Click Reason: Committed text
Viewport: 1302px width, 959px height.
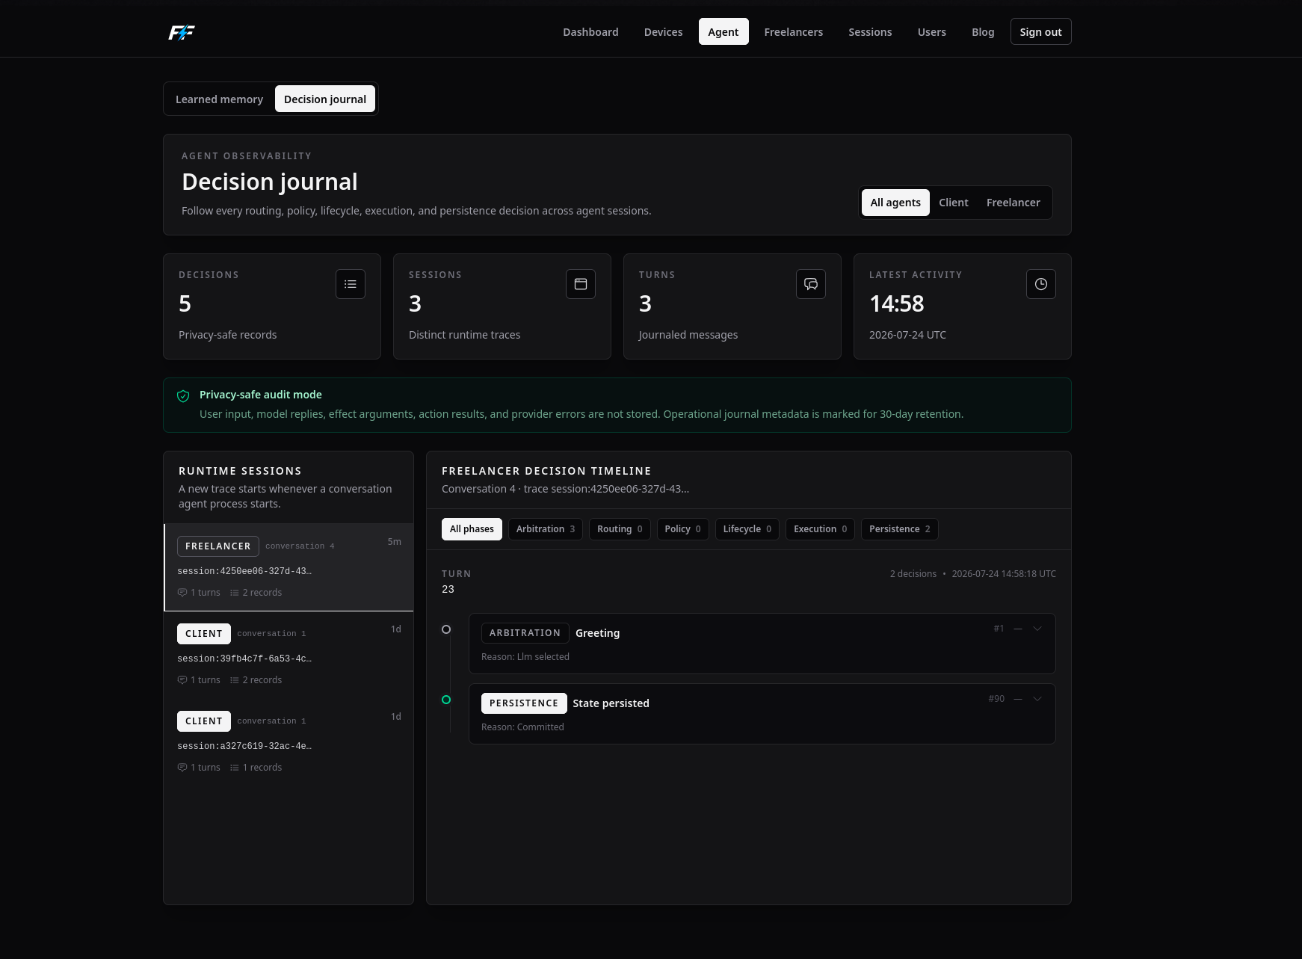(x=522, y=727)
